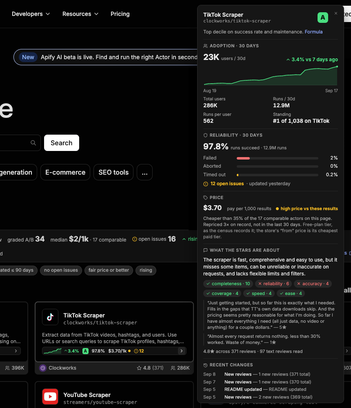The width and height of the screenshot is (351, 408).
Task: Click the Price tag icon
Action: tap(205, 198)
